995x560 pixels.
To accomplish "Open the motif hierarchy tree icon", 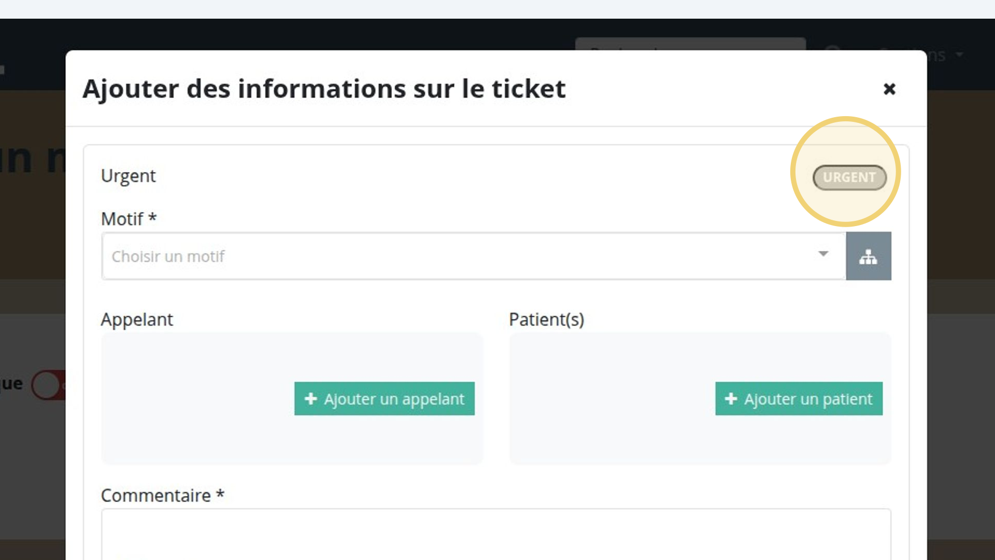I will pos(869,256).
